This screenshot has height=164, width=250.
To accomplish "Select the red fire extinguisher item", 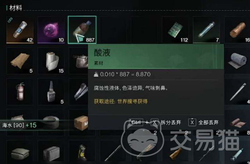I will (20, 92).
